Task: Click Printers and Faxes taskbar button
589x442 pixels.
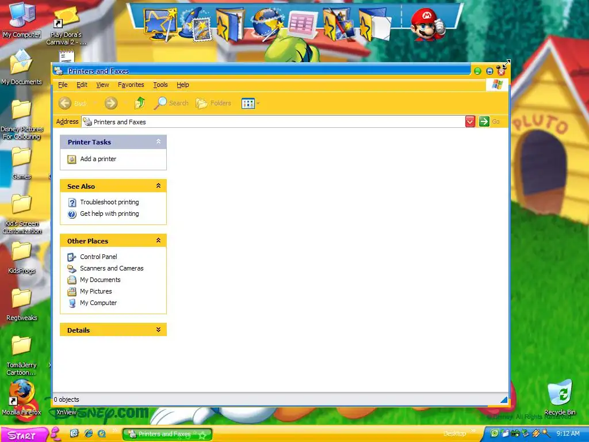Action: coord(167,434)
